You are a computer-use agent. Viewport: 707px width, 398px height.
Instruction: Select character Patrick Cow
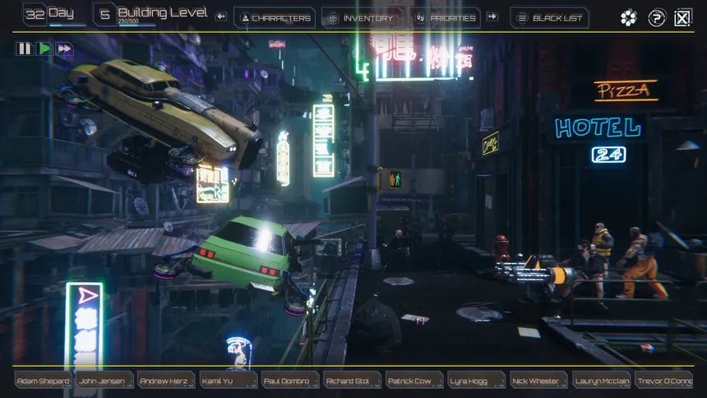[x=414, y=381]
